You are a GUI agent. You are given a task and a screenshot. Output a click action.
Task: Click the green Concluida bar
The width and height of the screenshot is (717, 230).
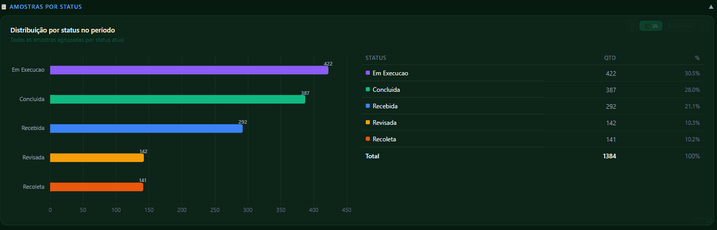pyautogui.click(x=177, y=100)
